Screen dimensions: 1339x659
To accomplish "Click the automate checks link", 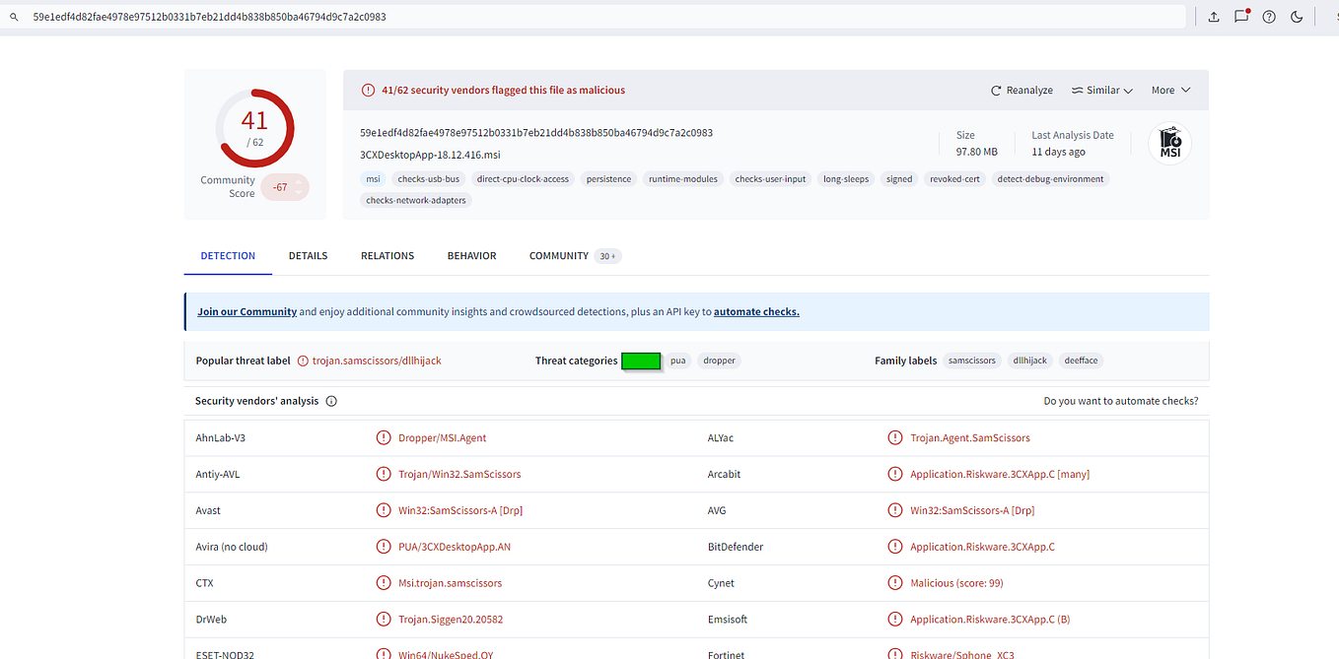I will click(755, 311).
